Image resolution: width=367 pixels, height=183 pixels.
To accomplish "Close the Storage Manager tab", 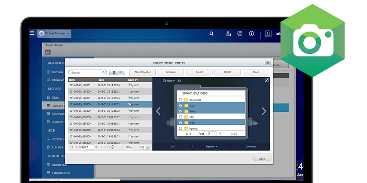I will (68, 34).
